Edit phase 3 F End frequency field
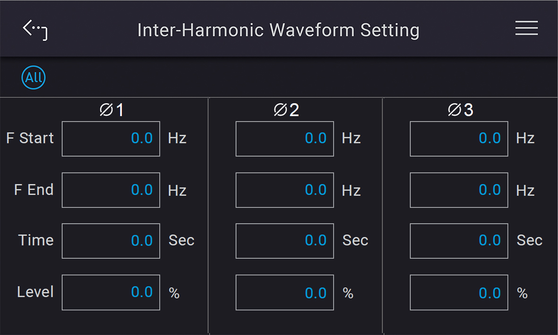The height and width of the screenshot is (335, 558). point(459,190)
